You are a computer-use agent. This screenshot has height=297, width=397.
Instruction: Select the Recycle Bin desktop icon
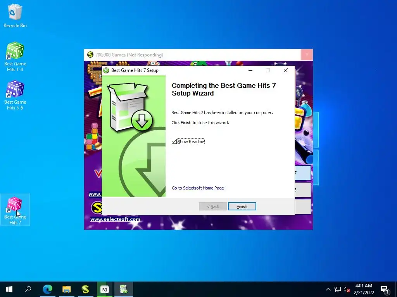click(x=15, y=15)
